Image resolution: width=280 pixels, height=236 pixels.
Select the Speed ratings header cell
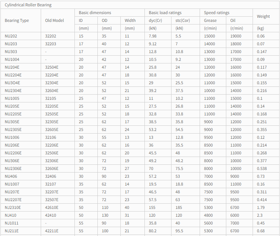[217, 13]
